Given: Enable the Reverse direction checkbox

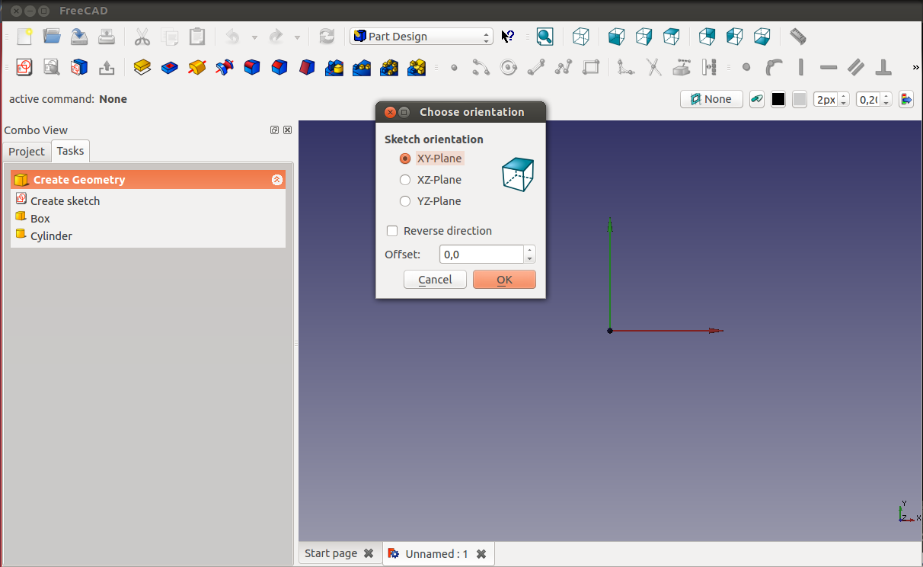Looking at the screenshot, I should (392, 231).
